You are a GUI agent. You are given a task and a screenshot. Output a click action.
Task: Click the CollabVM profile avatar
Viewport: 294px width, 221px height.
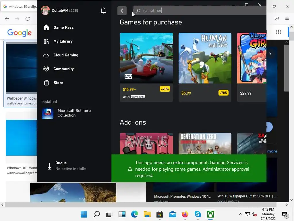(x=45, y=10)
